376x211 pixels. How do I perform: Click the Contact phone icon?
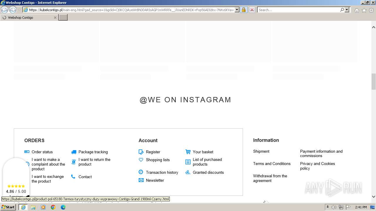[73, 176]
